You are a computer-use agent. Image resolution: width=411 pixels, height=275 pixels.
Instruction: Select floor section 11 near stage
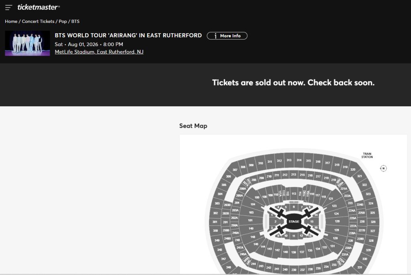pyautogui.click(x=294, y=236)
